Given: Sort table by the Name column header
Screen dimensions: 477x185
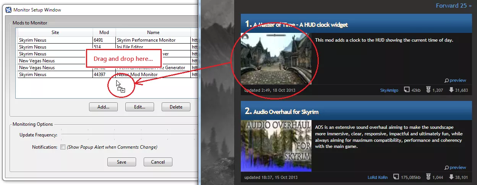Looking at the screenshot, I should click(153, 32).
